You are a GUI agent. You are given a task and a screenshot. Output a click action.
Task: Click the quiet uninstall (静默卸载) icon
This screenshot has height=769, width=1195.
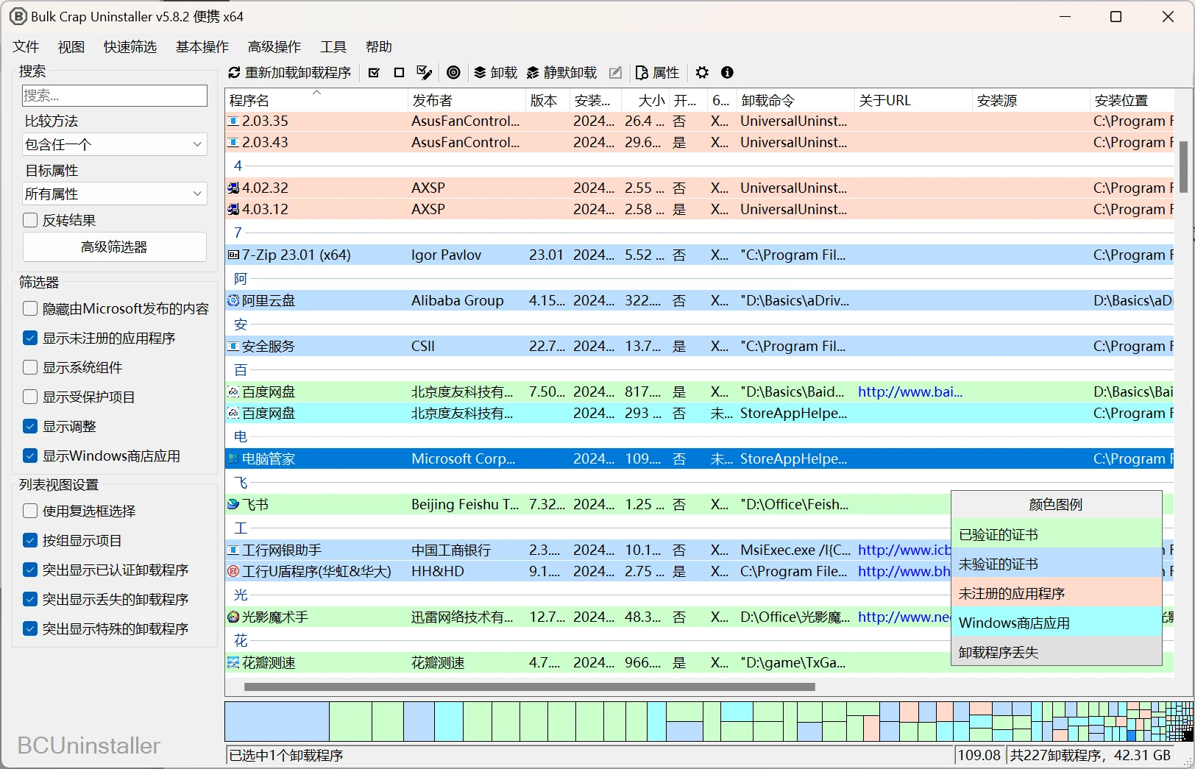click(533, 72)
